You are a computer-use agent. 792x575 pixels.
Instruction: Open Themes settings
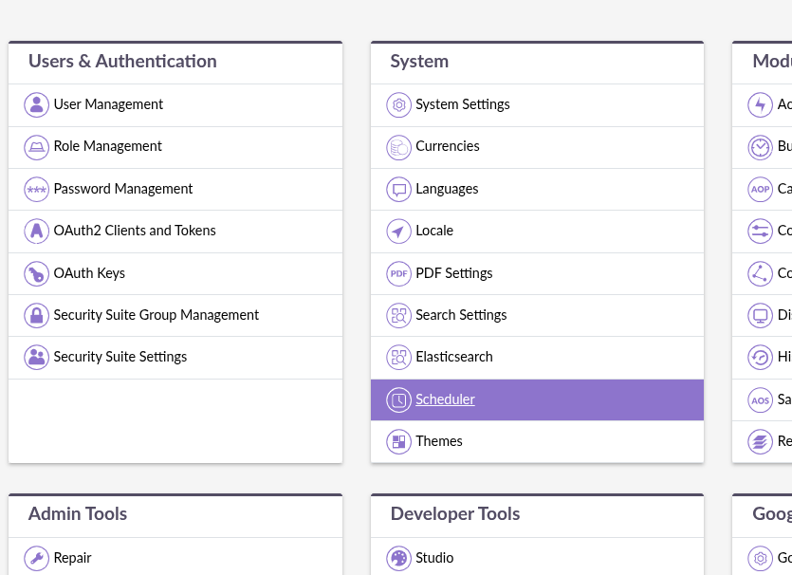point(439,441)
